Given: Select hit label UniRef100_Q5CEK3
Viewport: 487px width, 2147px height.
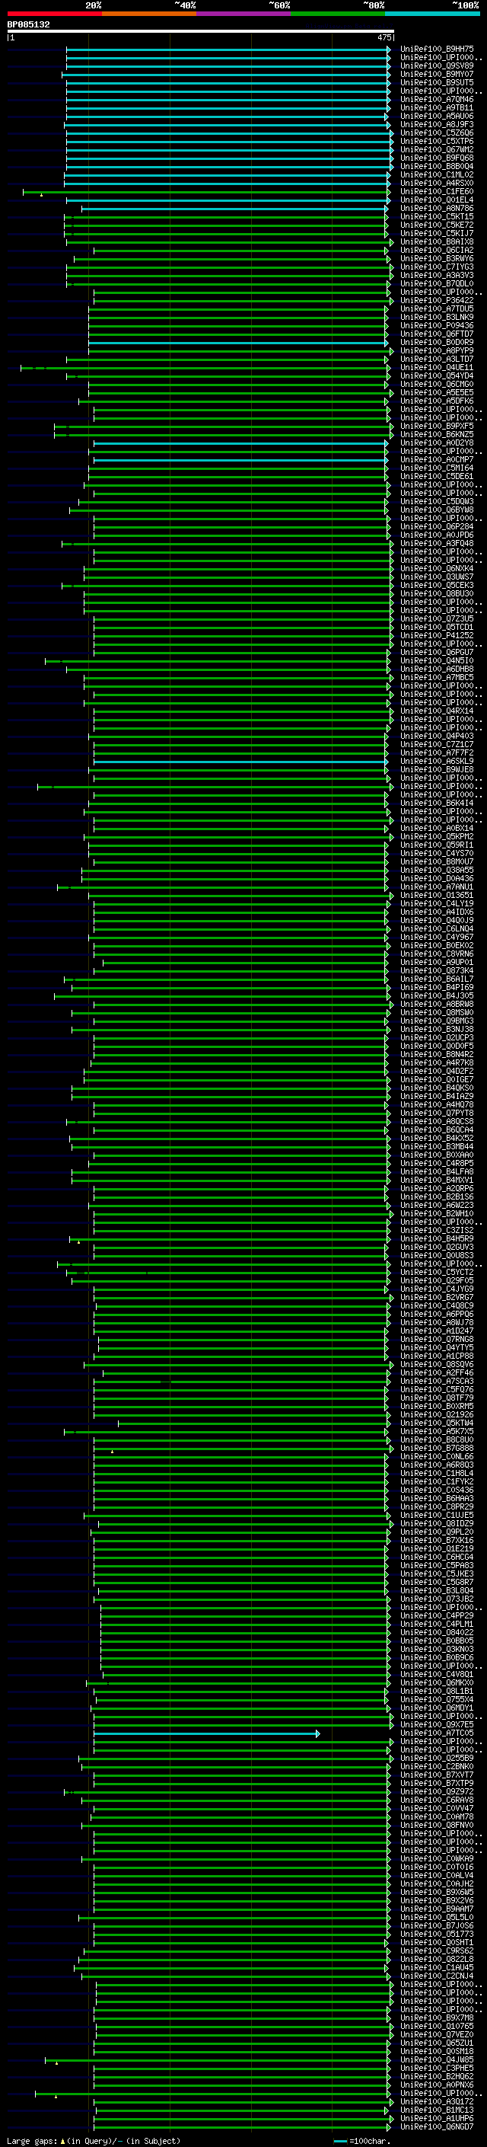Looking at the screenshot, I should 437,585.
